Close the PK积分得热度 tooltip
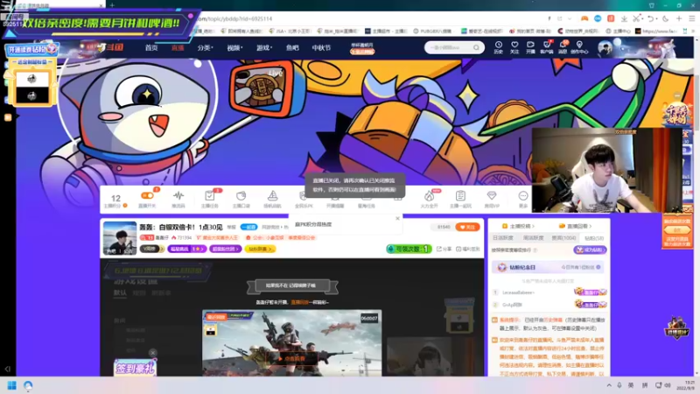Viewport: 700px width, 394px height. coord(397,218)
